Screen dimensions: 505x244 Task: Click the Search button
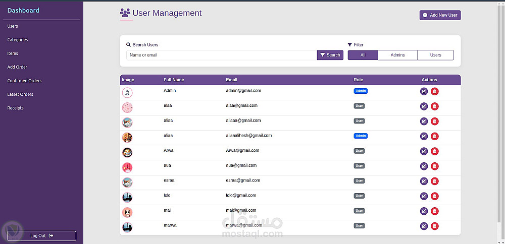coord(330,55)
